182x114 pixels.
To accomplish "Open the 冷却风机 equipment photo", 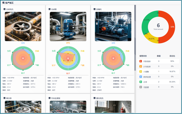I will pyautogui.click(x=23, y=26).
